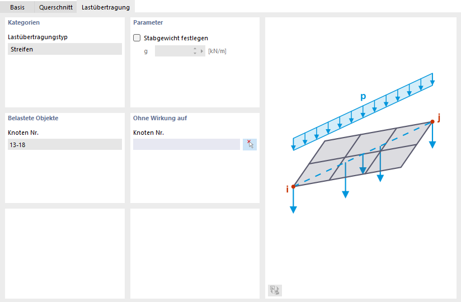Click the pick-nodes cursor icon
This screenshot has height=302, width=461.
[x=250, y=144]
